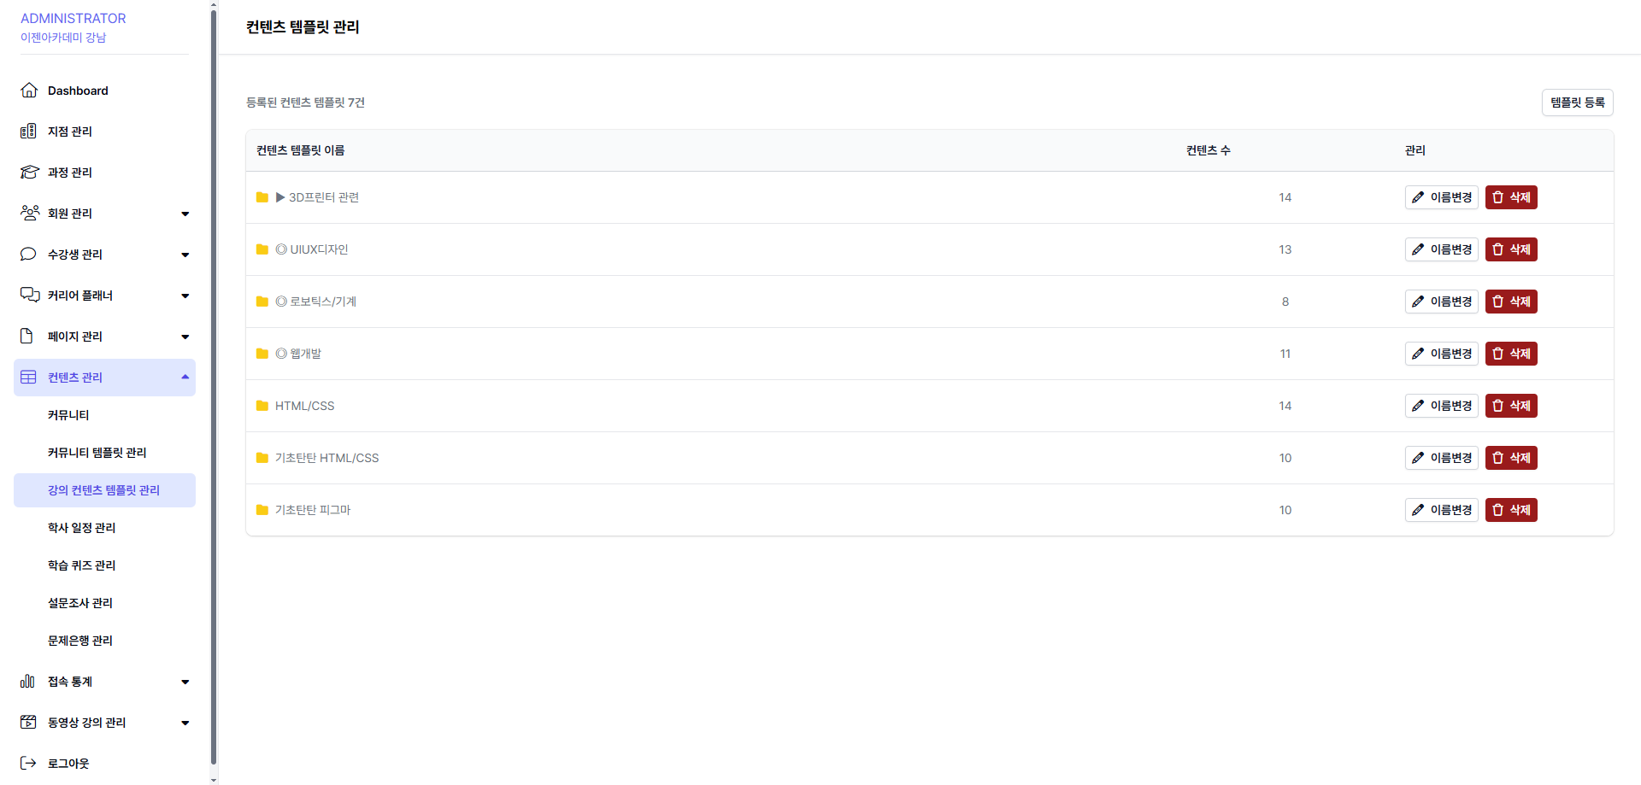Go to 문제은행 관리 page

click(79, 641)
